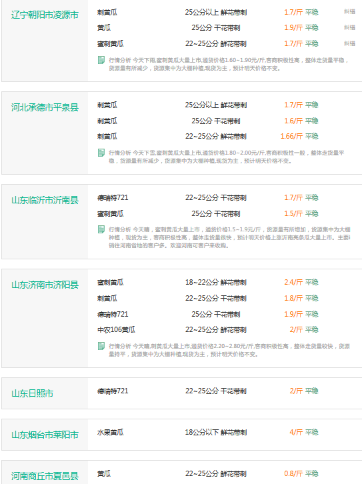The width and height of the screenshot is (362, 484).
Task: Open the 河南商丘市夏邑县 location link
Action: pos(45,476)
